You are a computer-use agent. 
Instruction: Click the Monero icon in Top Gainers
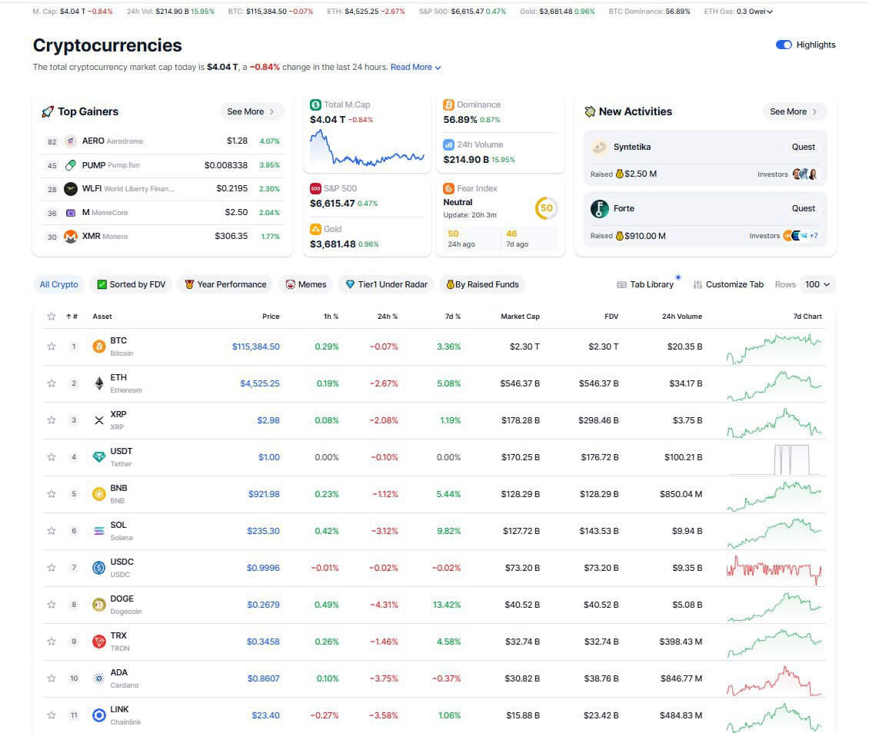71,237
